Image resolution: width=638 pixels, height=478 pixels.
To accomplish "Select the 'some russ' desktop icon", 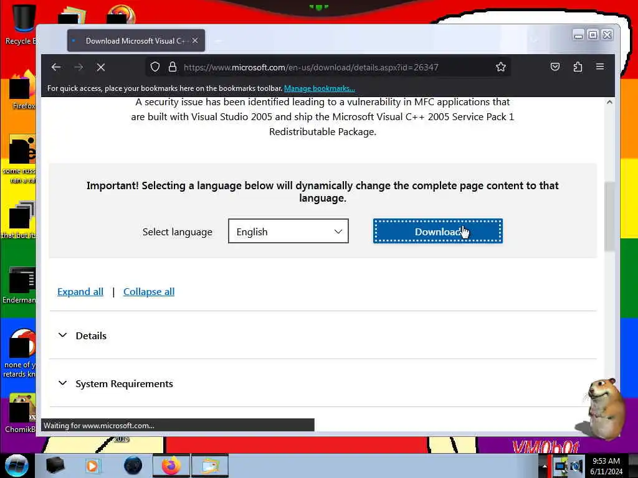I will pyautogui.click(x=19, y=159).
